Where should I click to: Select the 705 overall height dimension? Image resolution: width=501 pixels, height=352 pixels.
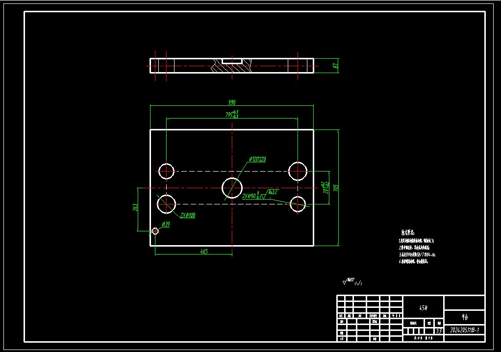336,187
